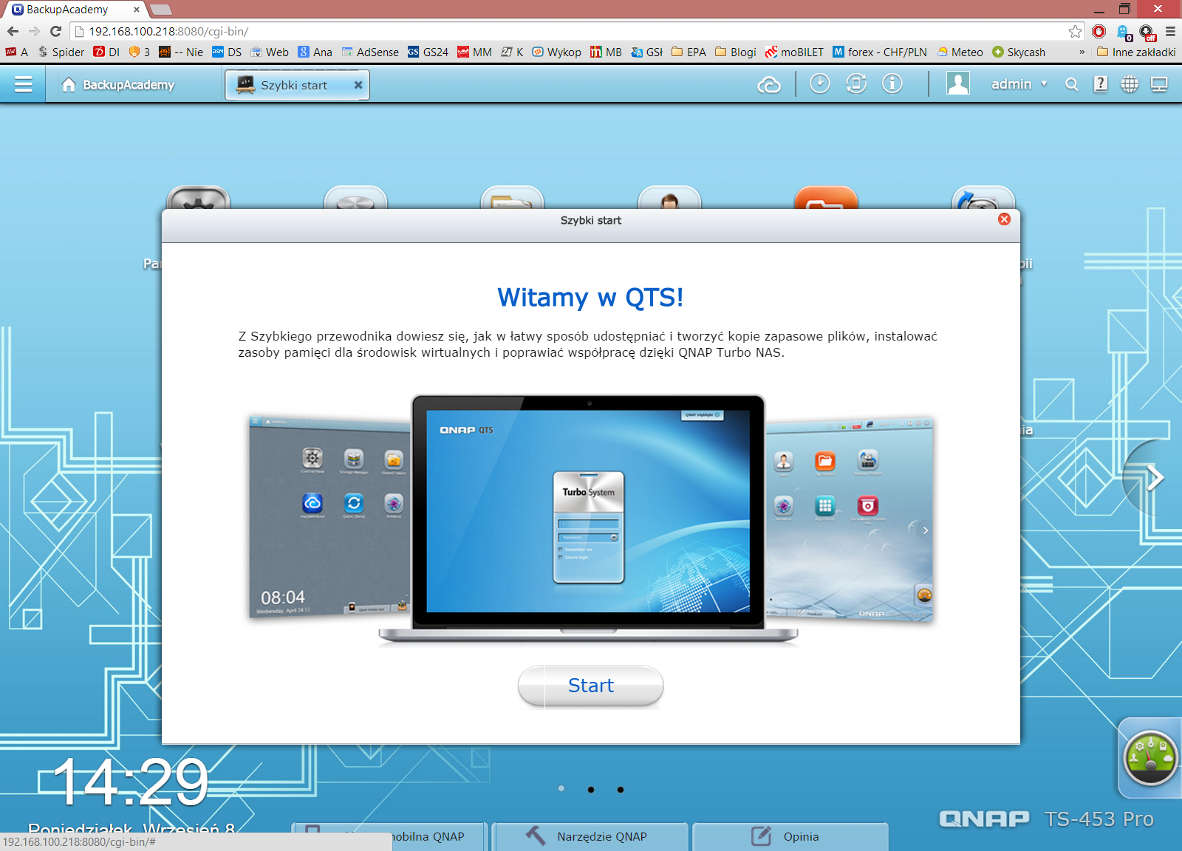Expand hidden bookmarks chevron
This screenshot has height=851, width=1182.
pos(1082,52)
